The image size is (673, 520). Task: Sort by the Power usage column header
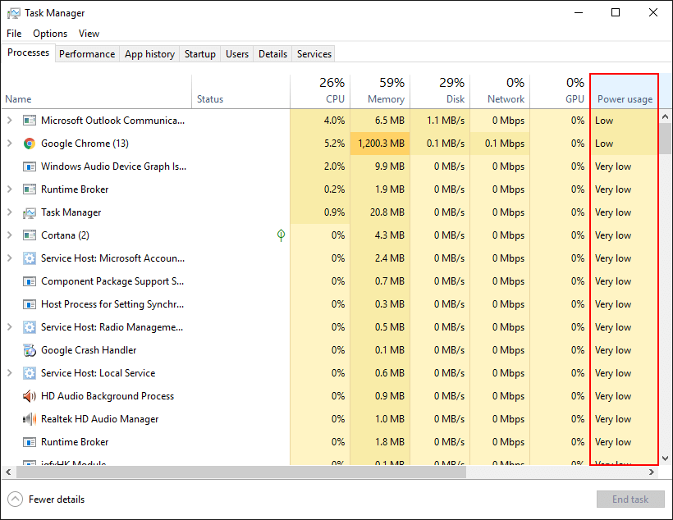pyautogui.click(x=625, y=91)
